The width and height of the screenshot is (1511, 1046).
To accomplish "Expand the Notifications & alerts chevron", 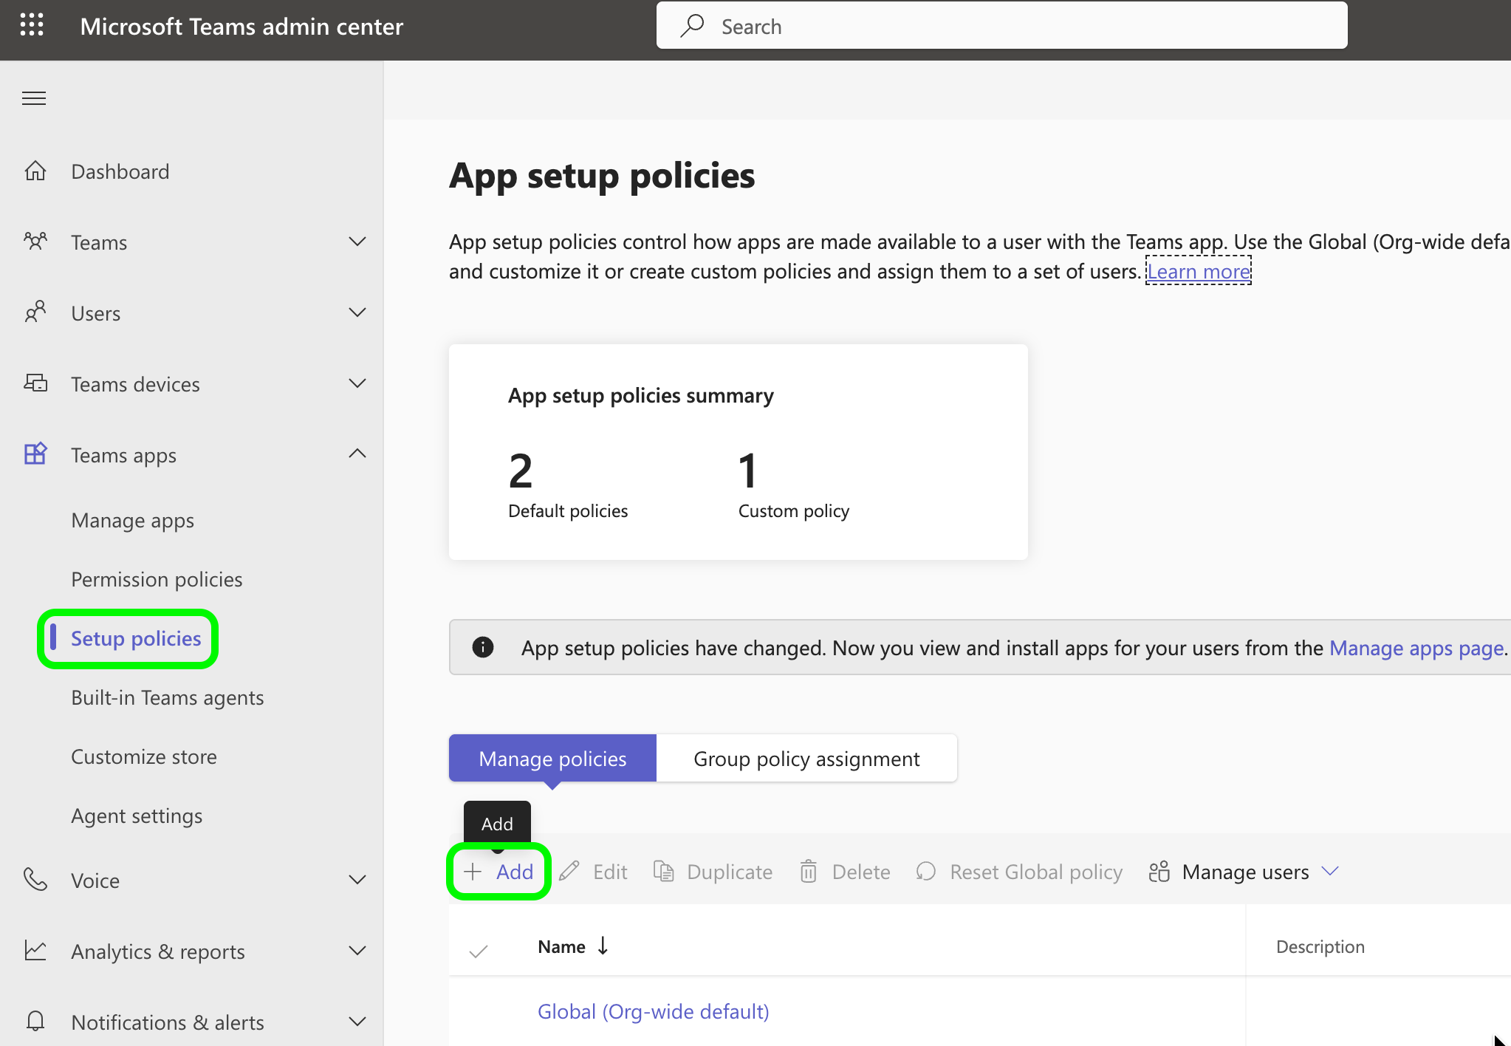I will click(357, 1022).
